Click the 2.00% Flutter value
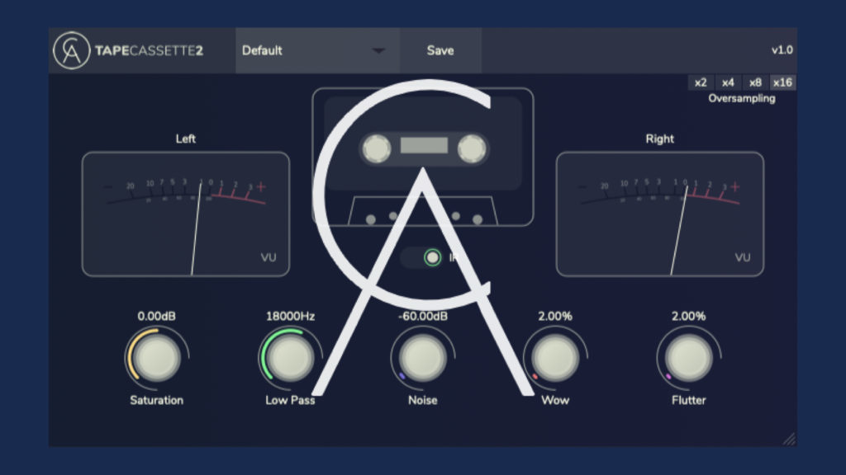Screen dimensions: 846x475 point(688,316)
